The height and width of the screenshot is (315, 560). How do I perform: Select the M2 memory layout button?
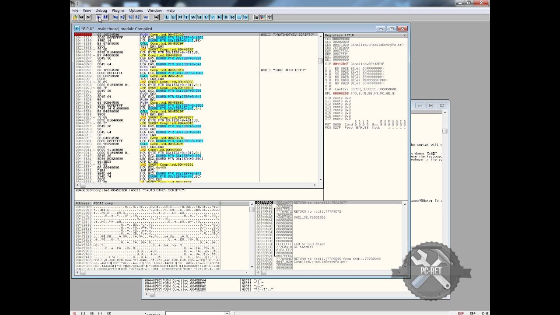[x=83, y=313]
